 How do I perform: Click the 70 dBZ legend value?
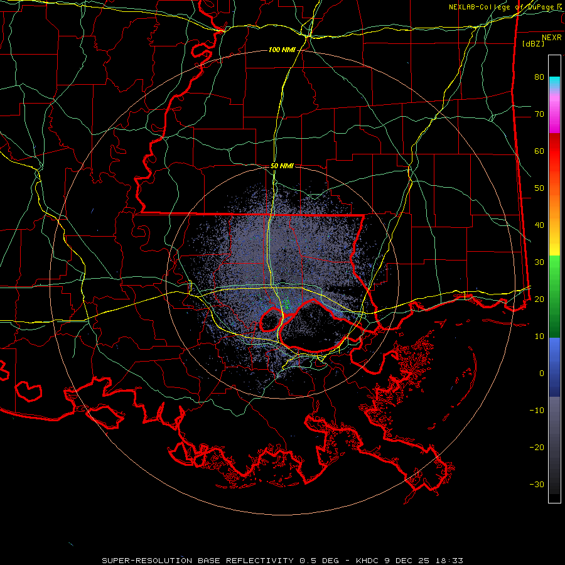pos(539,114)
